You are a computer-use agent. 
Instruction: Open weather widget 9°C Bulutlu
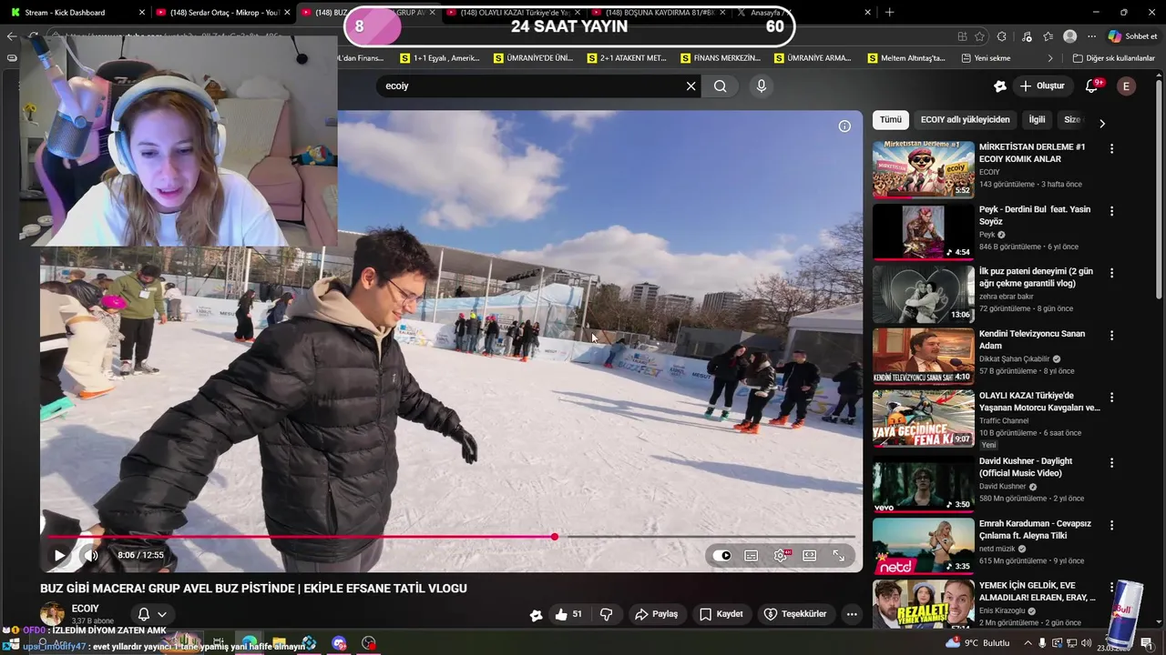(978, 643)
